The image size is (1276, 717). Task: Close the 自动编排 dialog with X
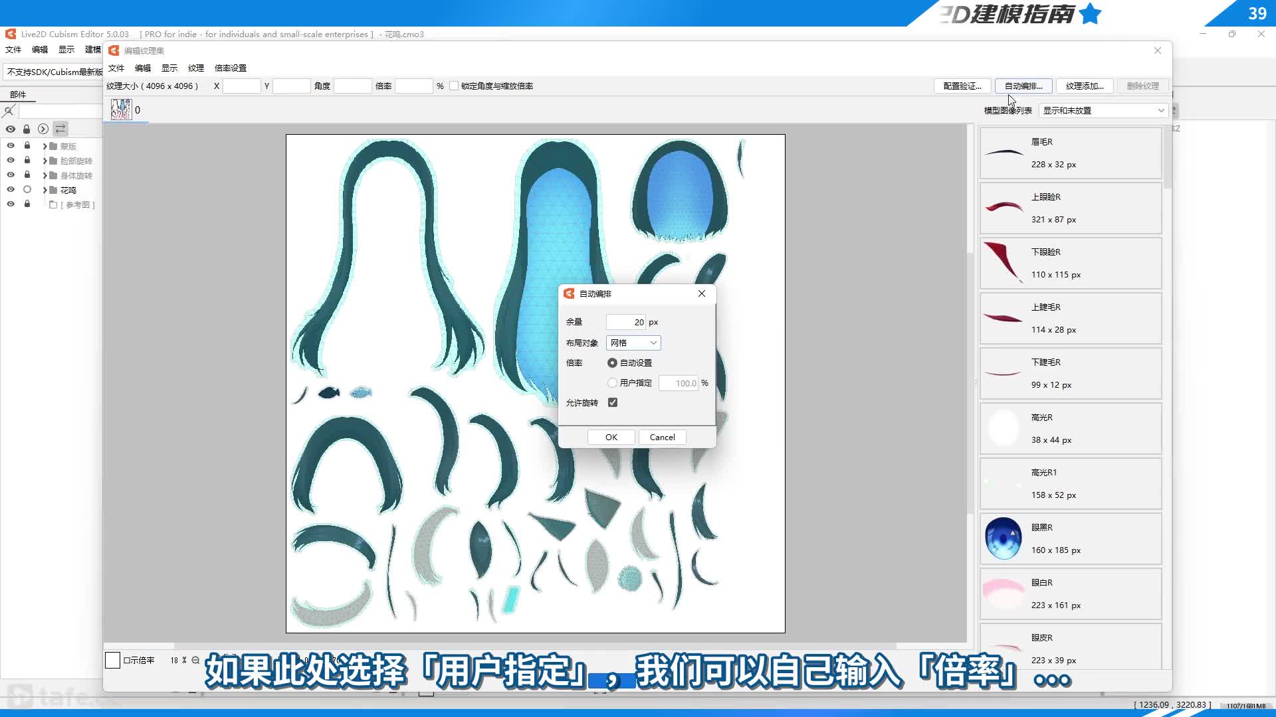point(702,293)
